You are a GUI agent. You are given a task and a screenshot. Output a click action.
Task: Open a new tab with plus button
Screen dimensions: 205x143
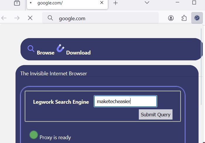[x=115, y=3]
